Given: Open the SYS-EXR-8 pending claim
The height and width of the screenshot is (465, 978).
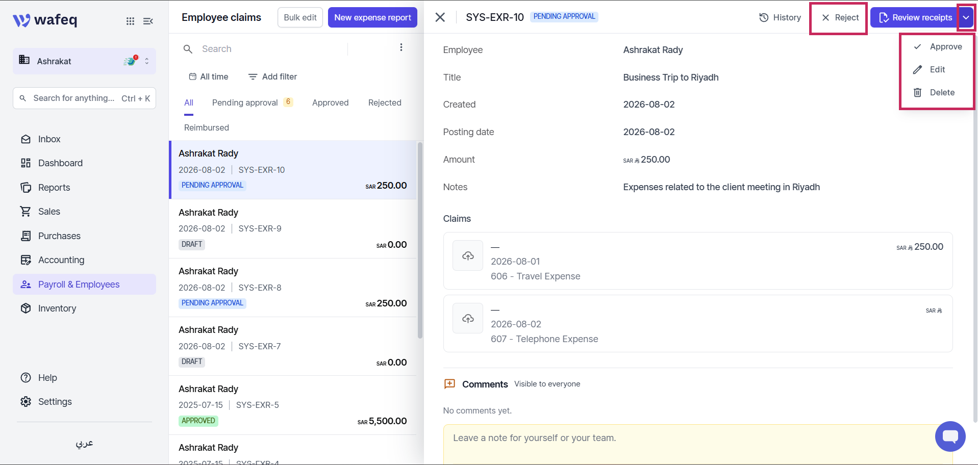Looking at the screenshot, I should (x=292, y=288).
